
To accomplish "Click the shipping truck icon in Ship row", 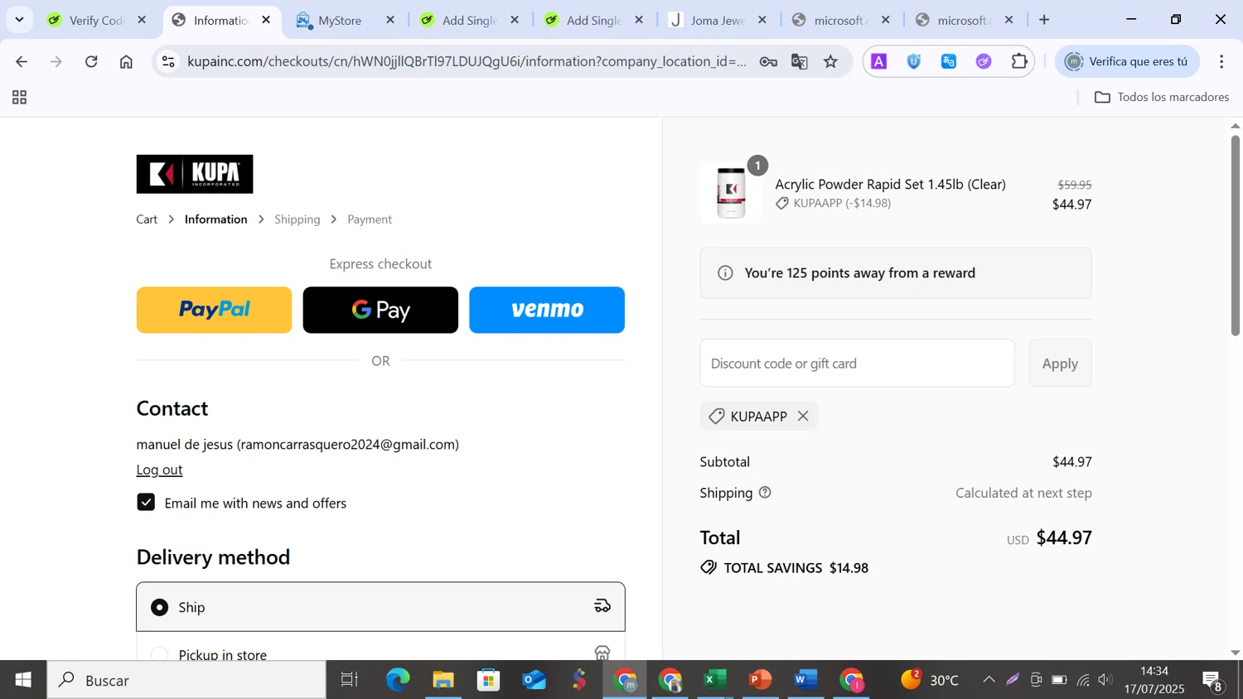I will click(x=602, y=606).
